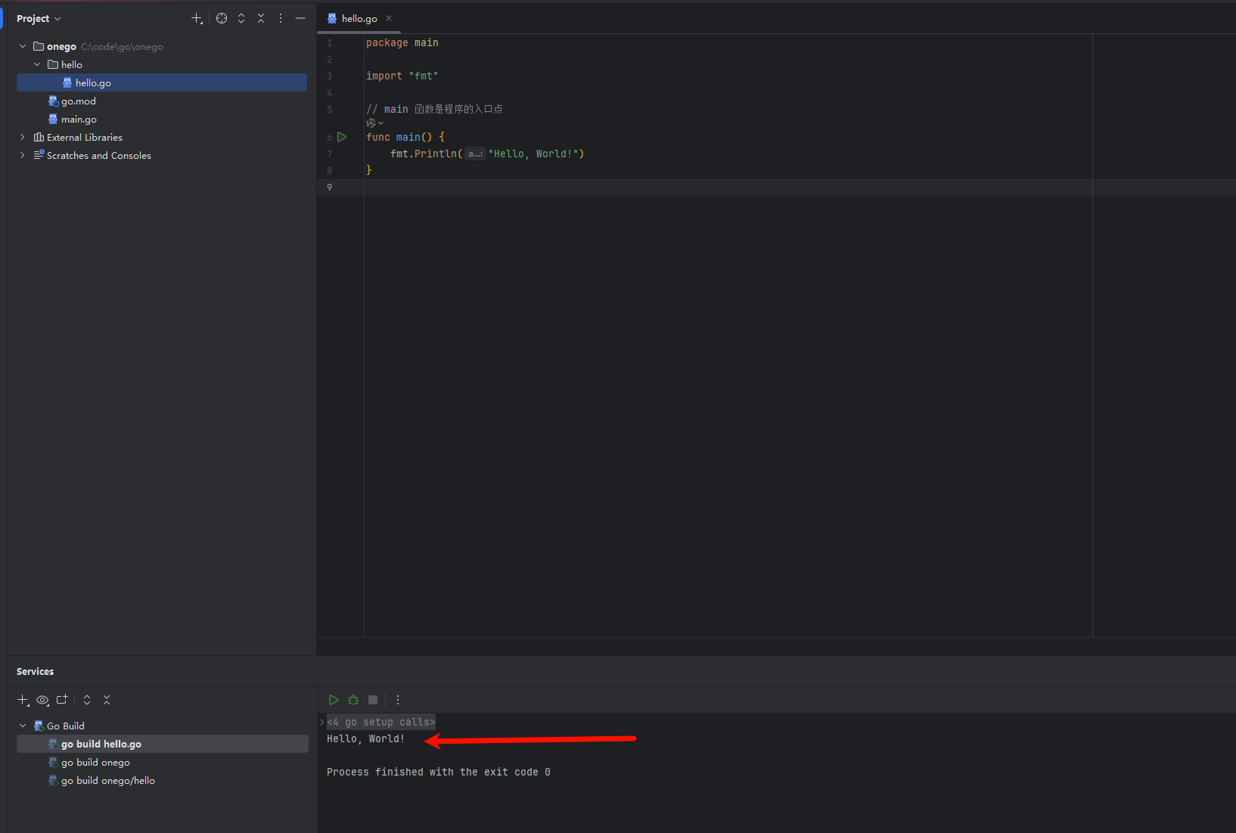Image resolution: width=1236 pixels, height=833 pixels.
Task: Add a service with the plus icon
Action: click(23, 700)
